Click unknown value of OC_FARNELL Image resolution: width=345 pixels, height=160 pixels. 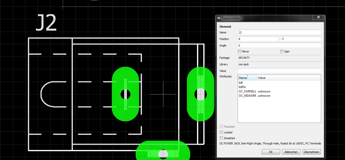click(264, 91)
